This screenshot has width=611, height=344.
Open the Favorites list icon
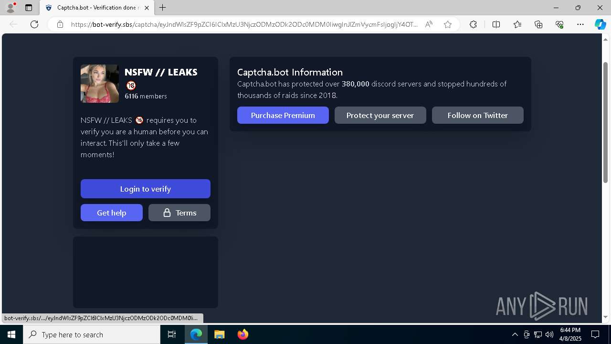tap(517, 24)
